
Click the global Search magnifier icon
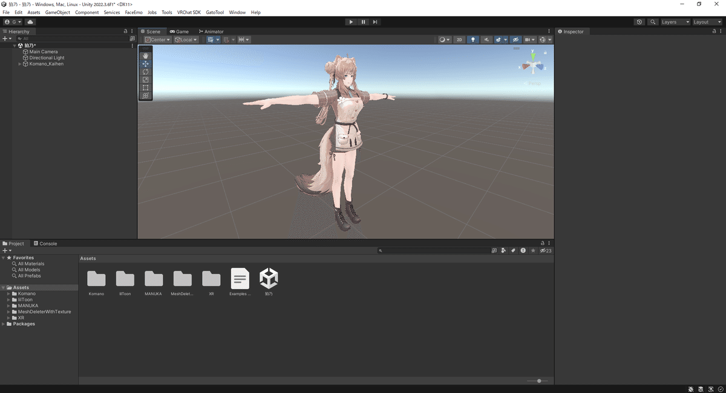click(x=653, y=22)
